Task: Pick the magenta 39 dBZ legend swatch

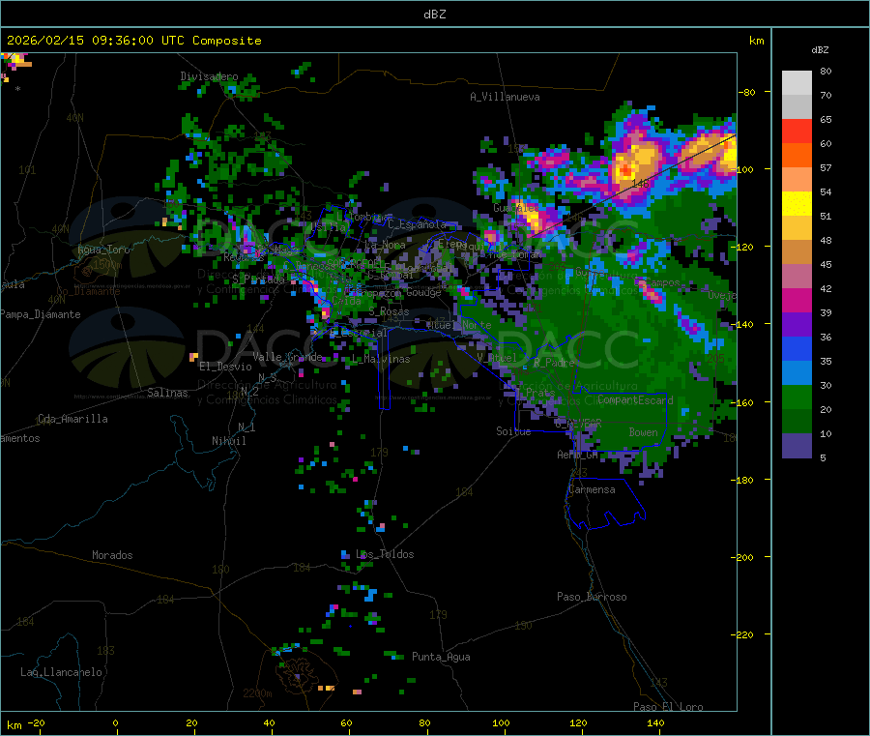Action: click(x=797, y=300)
